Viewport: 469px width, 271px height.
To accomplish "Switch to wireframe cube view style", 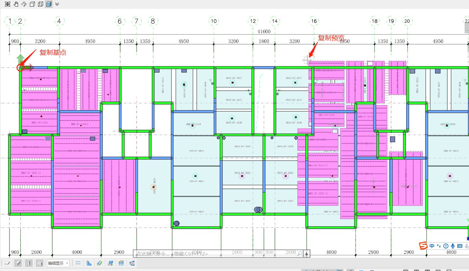I will 41,4.
